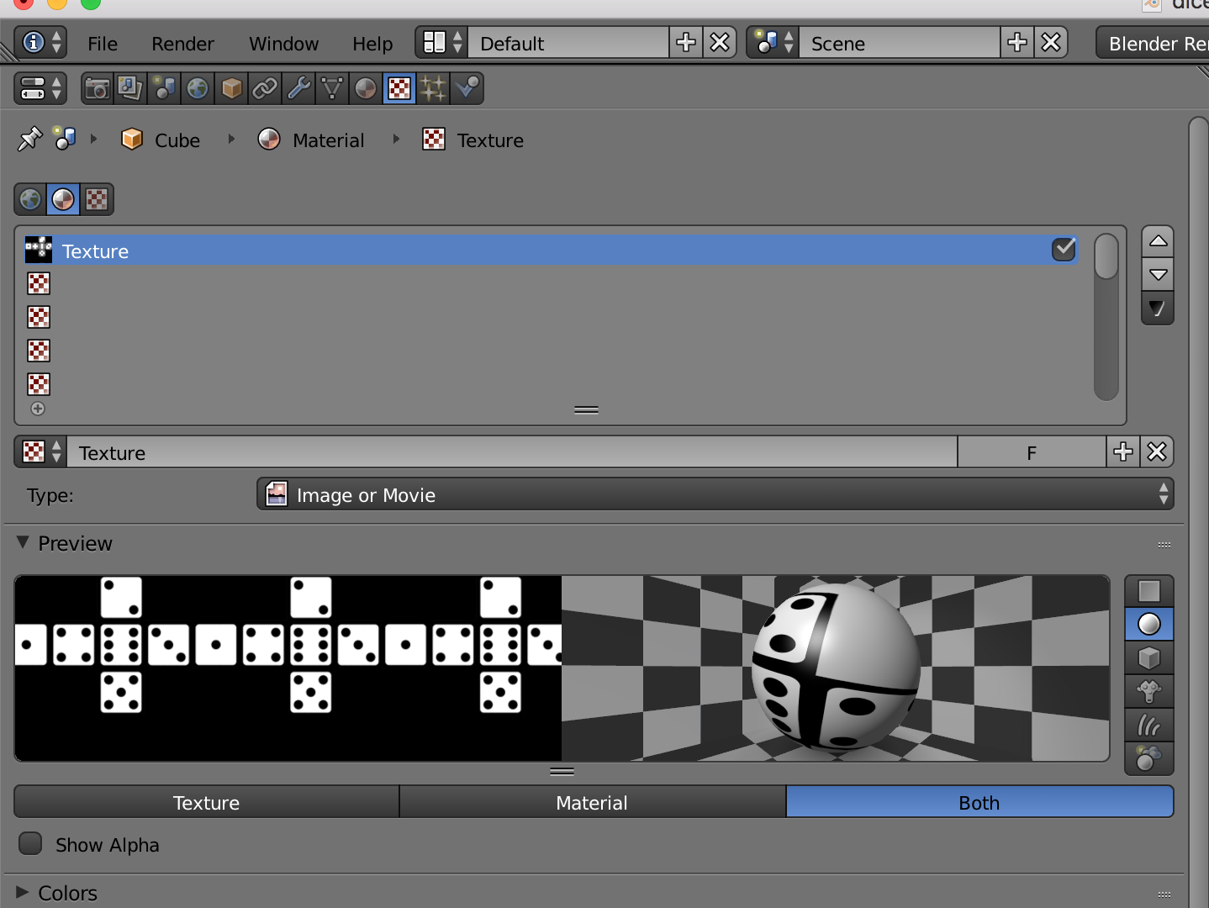Open the Window menu
Viewport: 1209px width, 908px height.
[x=283, y=44]
